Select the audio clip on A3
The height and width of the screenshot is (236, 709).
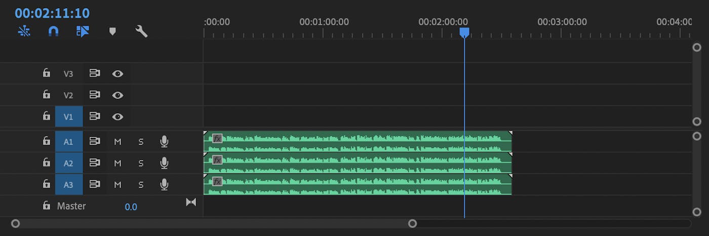tap(358, 184)
